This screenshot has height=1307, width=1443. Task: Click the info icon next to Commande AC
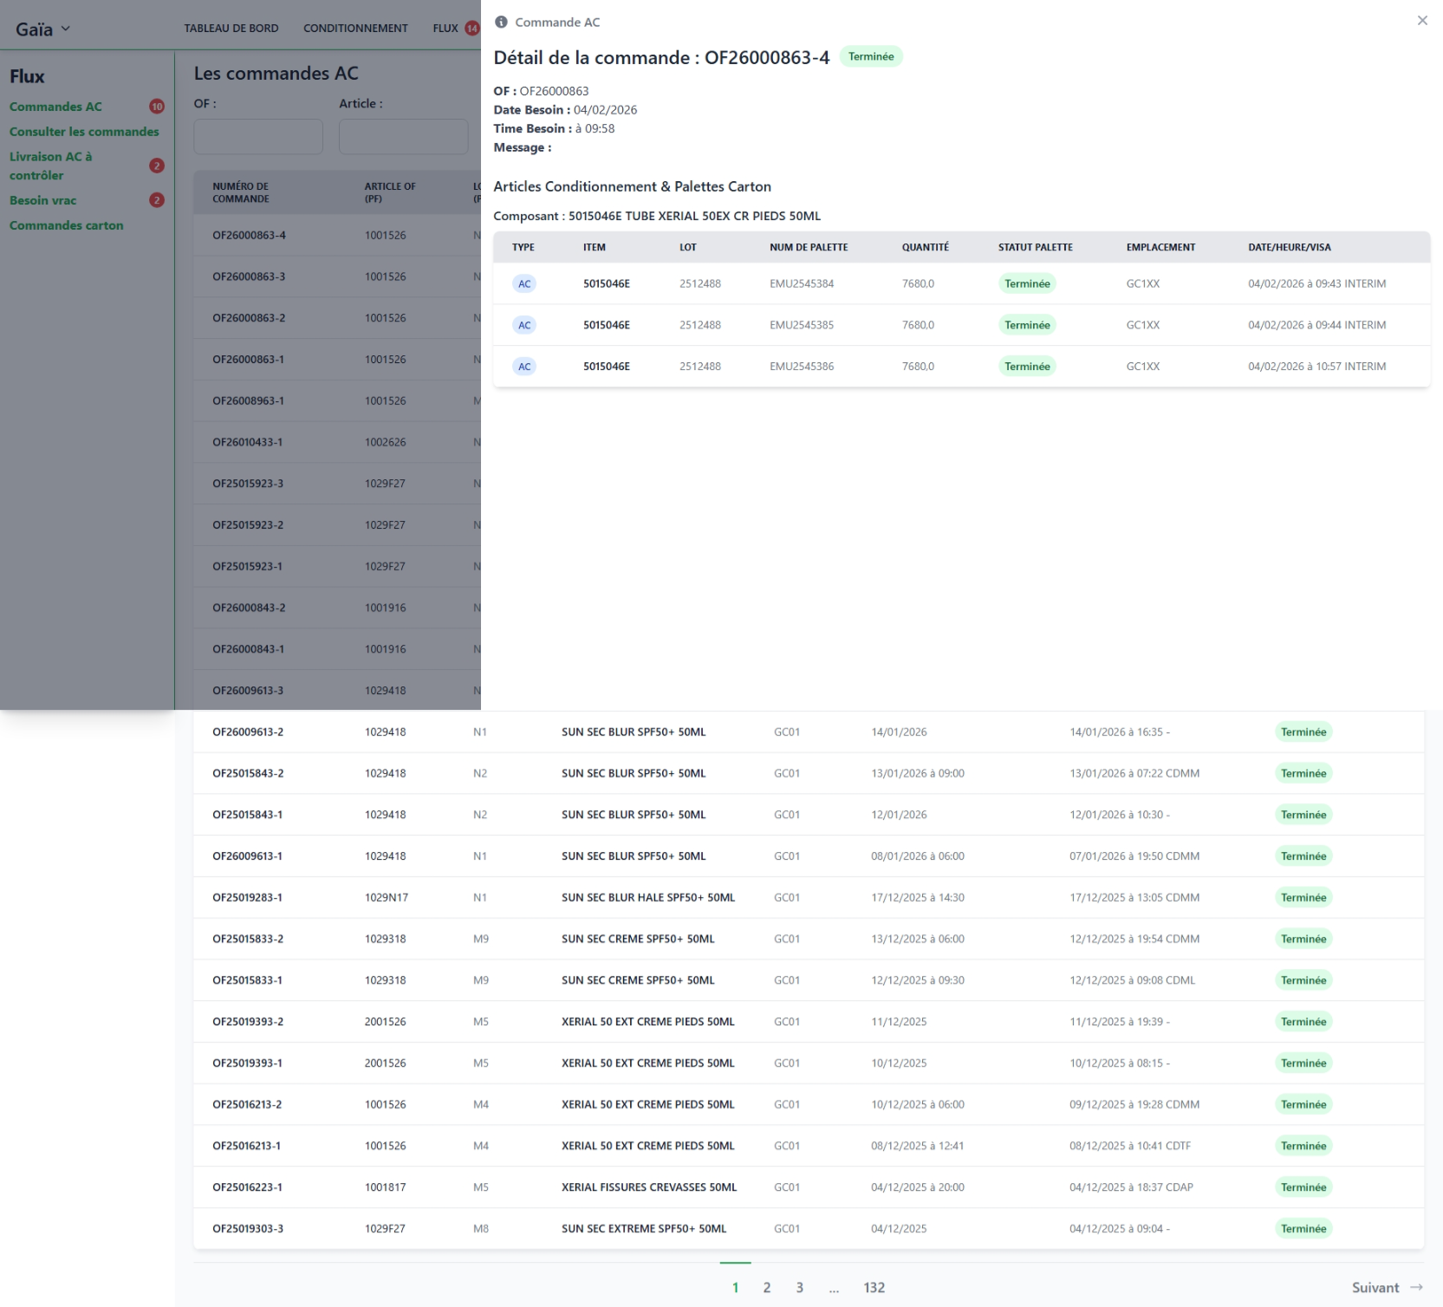pyautogui.click(x=501, y=23)
